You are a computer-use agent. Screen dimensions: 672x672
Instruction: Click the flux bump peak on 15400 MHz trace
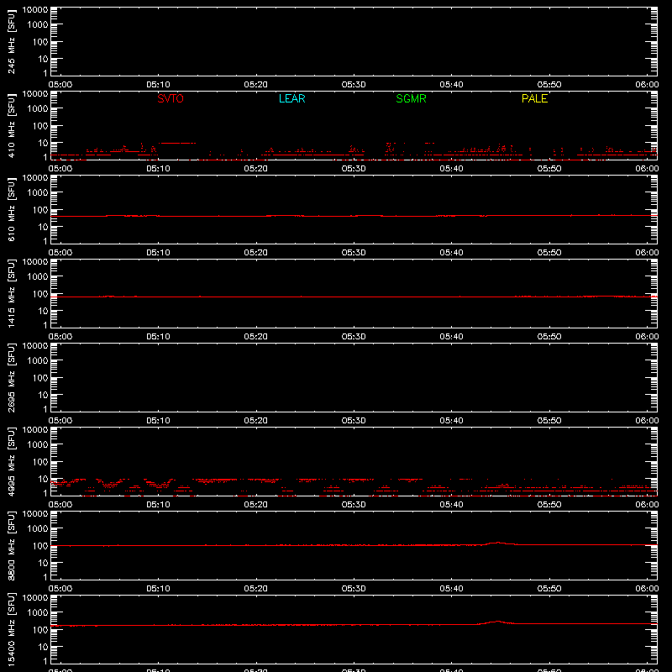click(x=497, y=622)
